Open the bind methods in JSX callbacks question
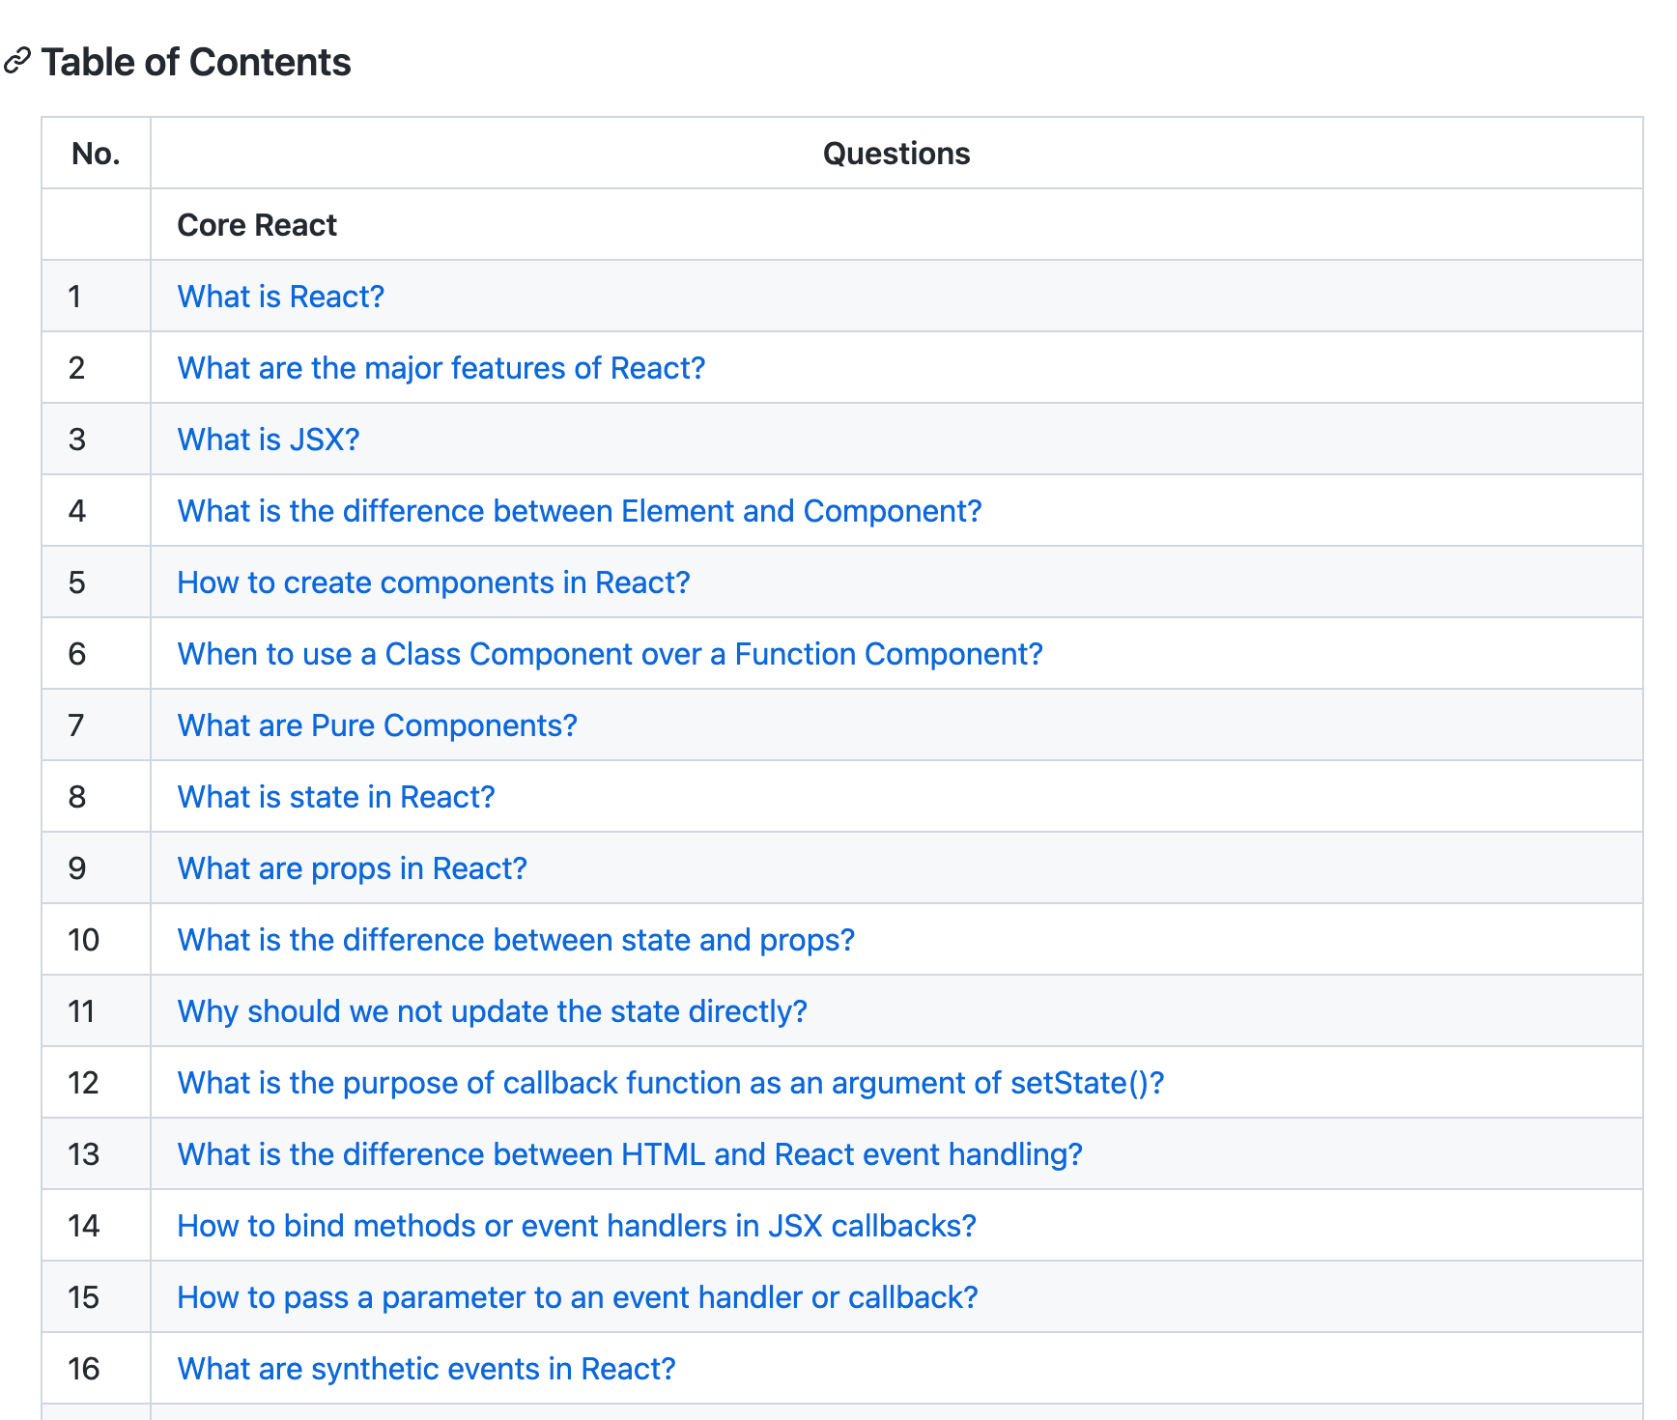Screen dimensions: 1677x1420 coord(576,1226)
